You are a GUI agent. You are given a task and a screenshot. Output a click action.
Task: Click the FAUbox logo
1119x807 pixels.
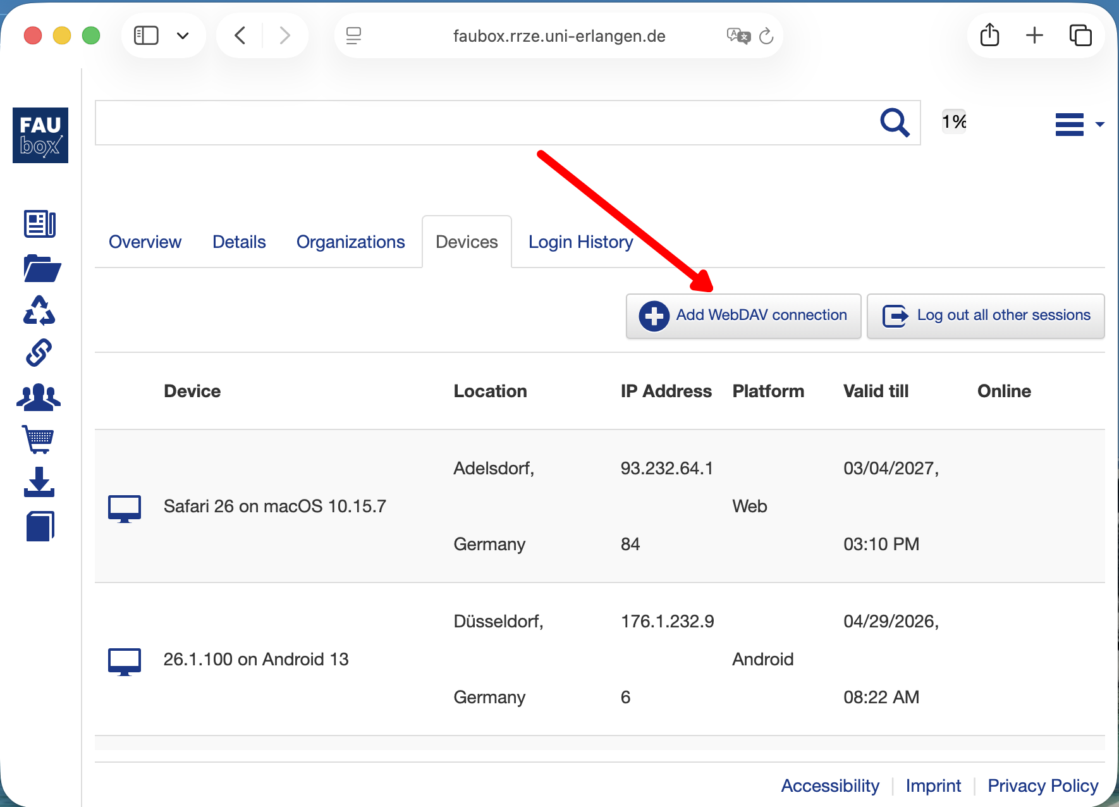(40, 135)
